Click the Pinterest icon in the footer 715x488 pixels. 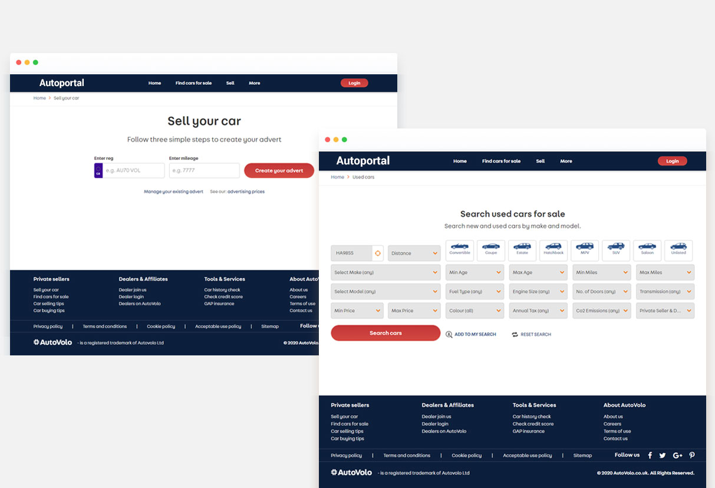point(692,455)
